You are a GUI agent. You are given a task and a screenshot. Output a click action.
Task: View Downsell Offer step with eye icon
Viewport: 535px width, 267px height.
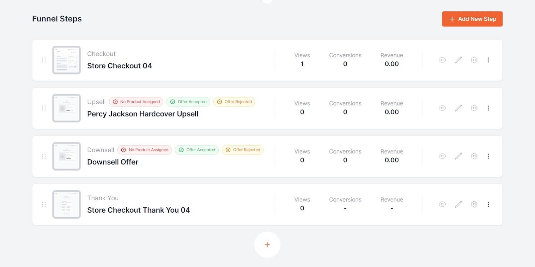point(442,156)
